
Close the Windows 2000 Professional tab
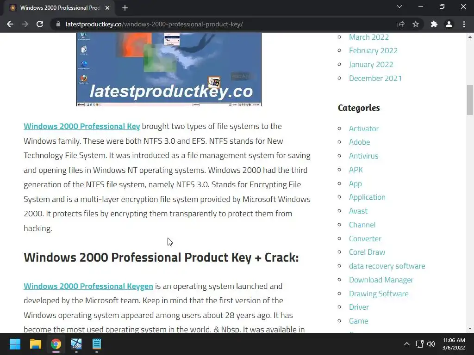(x=107, y=8)
